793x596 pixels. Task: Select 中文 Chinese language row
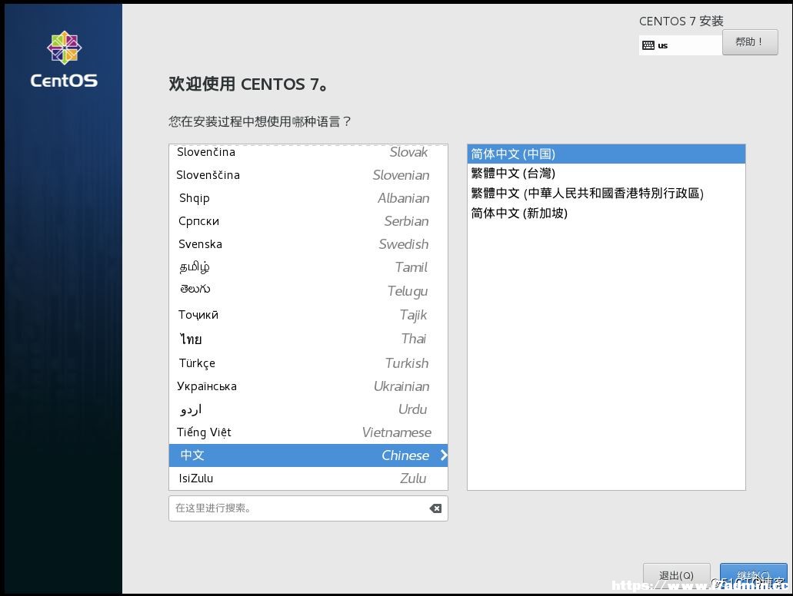pyautogui.click(x=308, y=455)
